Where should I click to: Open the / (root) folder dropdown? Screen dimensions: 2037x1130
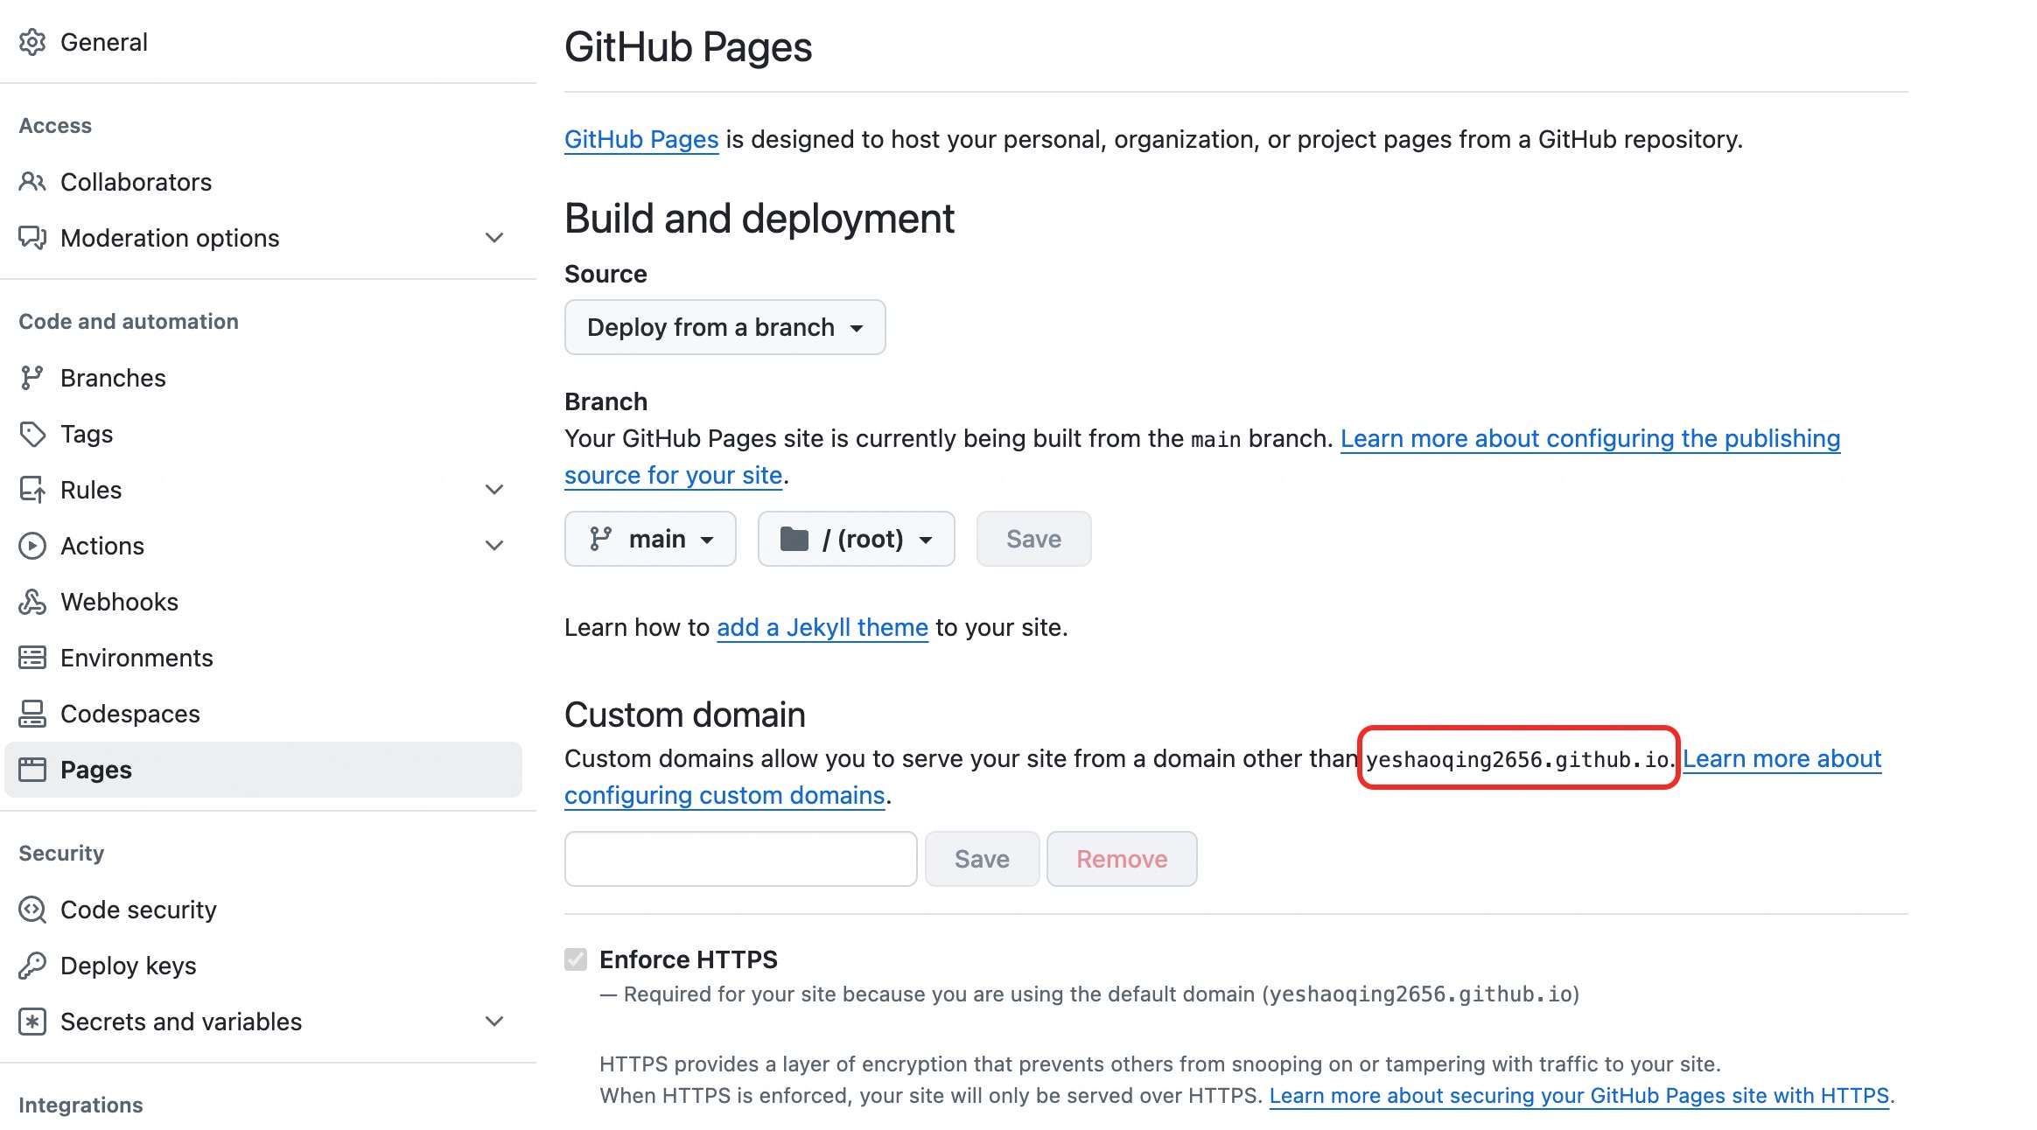pos(856,539)
